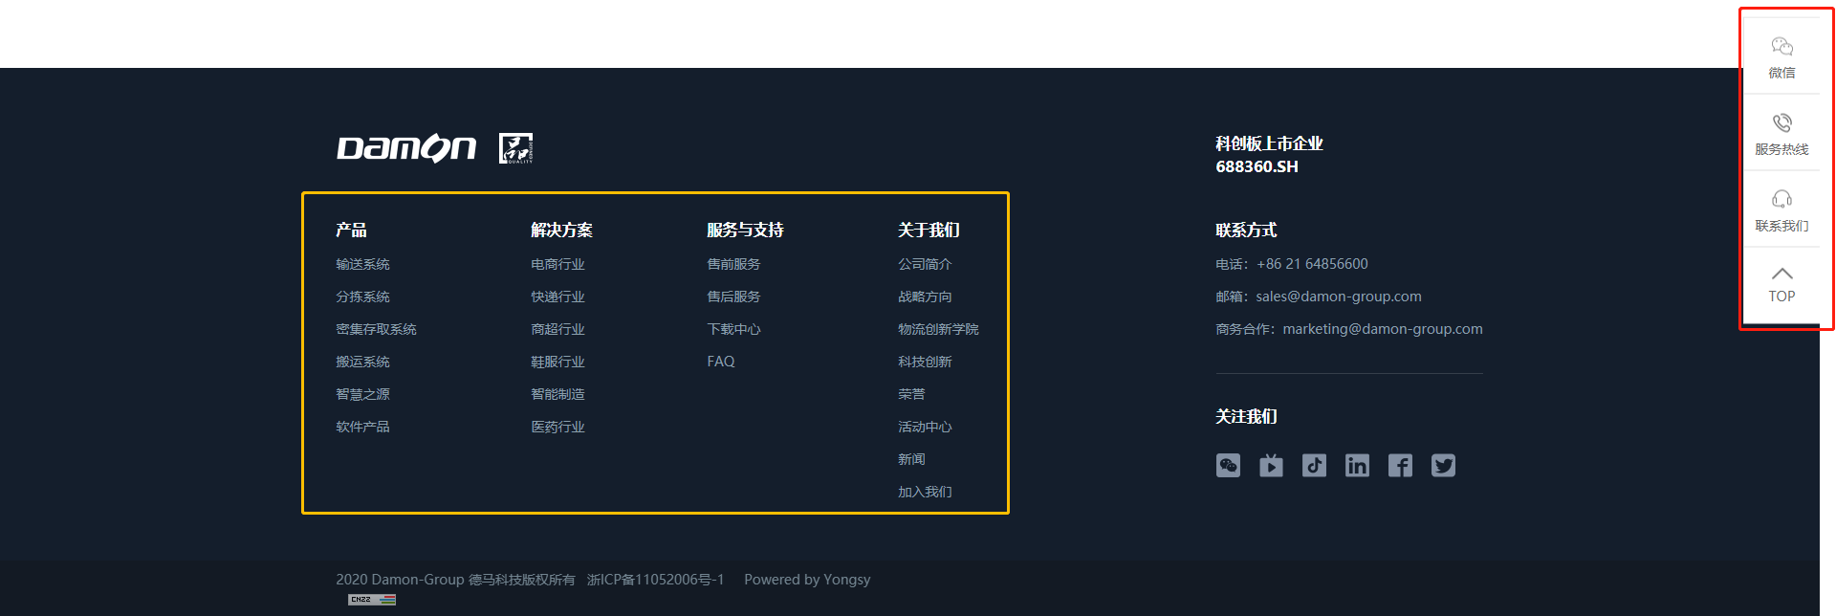Click the sales@damon-group.com email address
This screenshot has width=1836, height=616.
[x=1338, y=297]
